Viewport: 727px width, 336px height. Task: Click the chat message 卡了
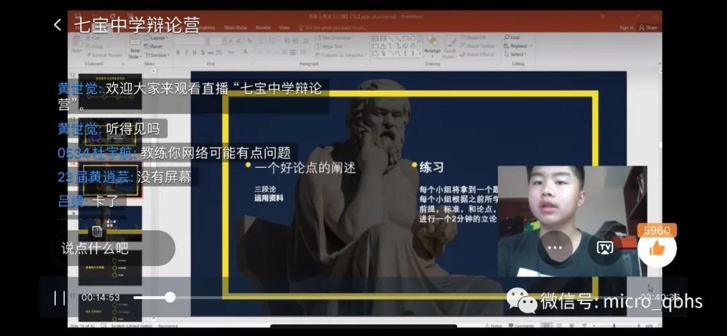[x=106, y=201]
